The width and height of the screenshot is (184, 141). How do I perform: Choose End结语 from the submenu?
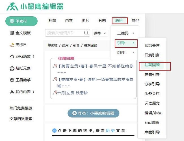(x=152, y=122)
